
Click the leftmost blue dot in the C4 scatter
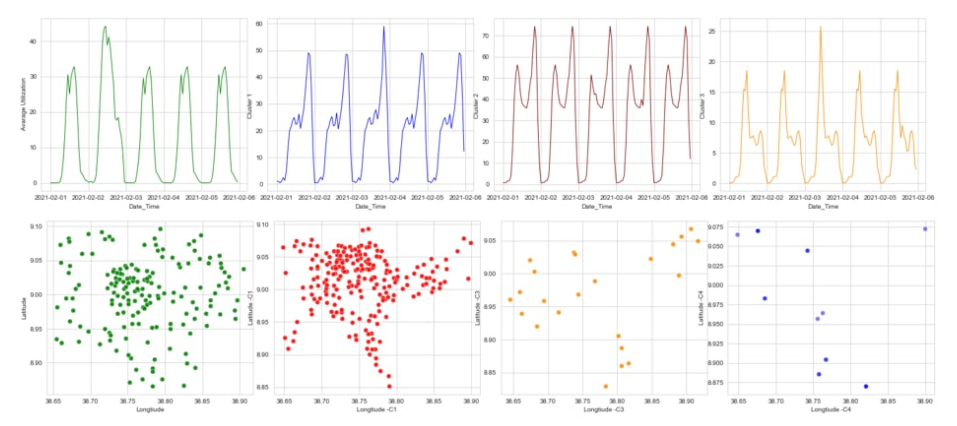point(737,235)
